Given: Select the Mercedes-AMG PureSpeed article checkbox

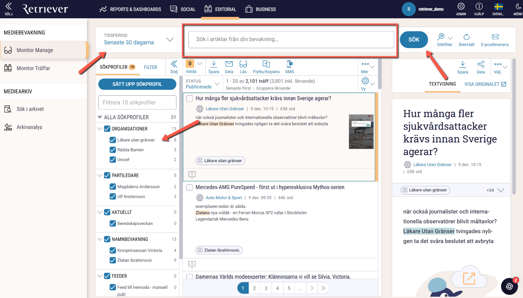Looking at the screenshot, I should pyautogui.click(x=189, y=188).
